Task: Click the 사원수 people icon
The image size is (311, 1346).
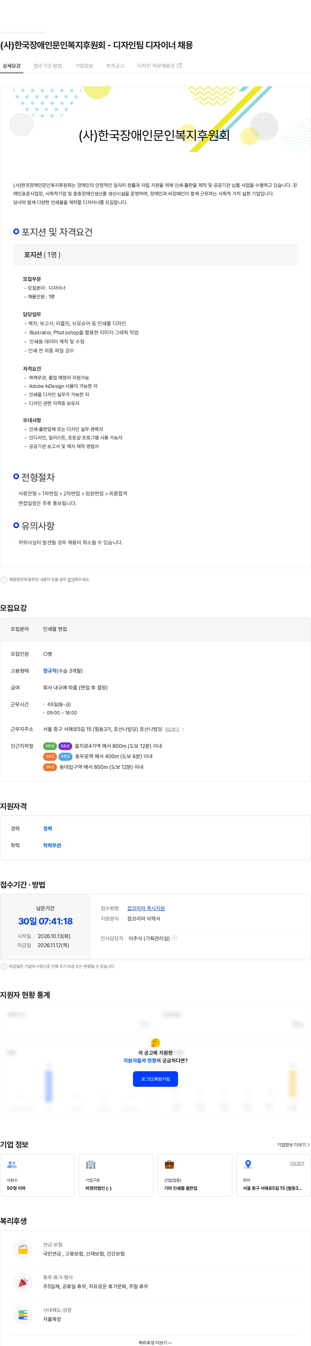Action: [12, 1164]
